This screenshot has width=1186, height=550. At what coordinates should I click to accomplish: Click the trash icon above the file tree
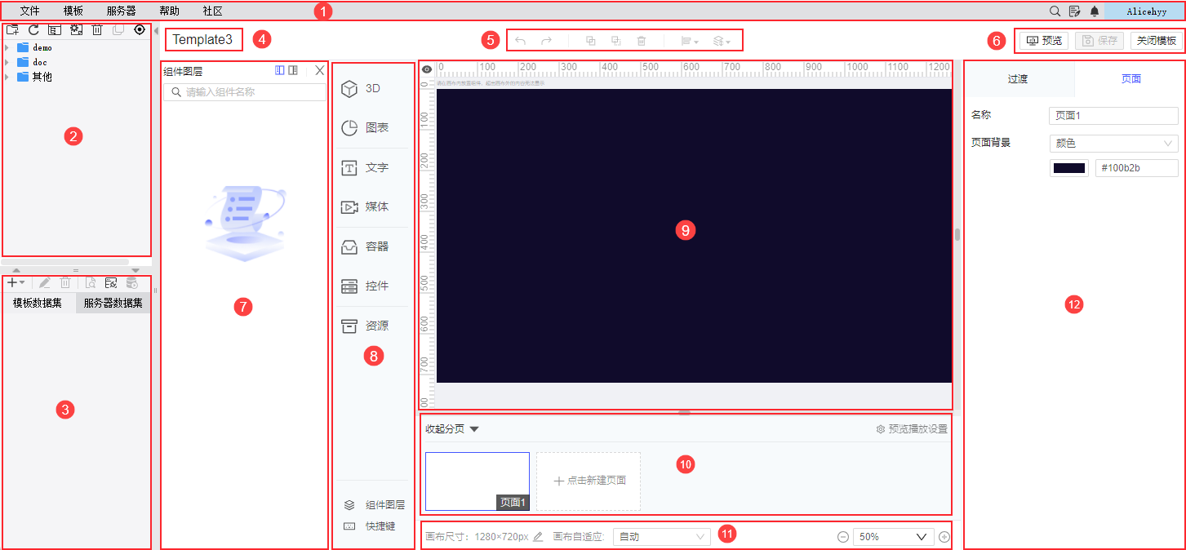97,29
